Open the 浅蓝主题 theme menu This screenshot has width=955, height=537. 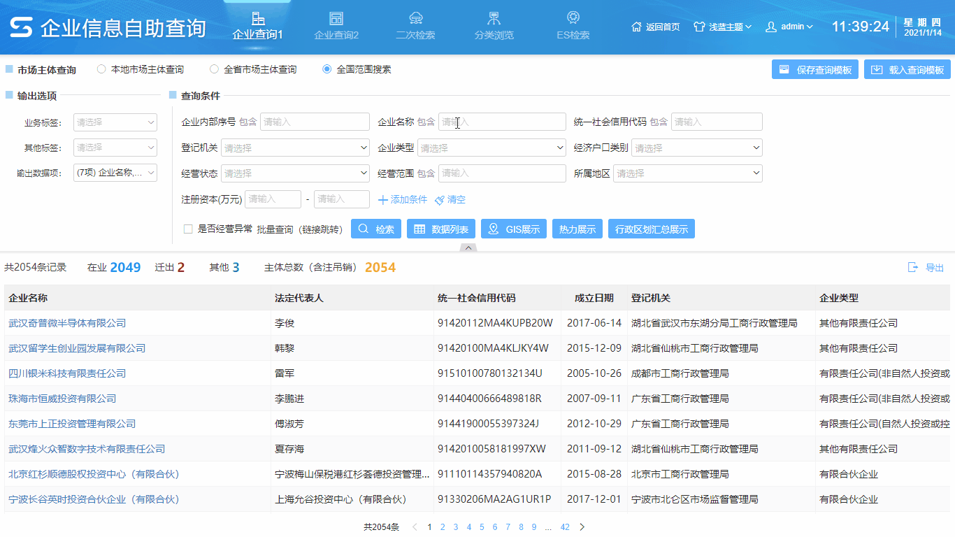click(722, 27)
